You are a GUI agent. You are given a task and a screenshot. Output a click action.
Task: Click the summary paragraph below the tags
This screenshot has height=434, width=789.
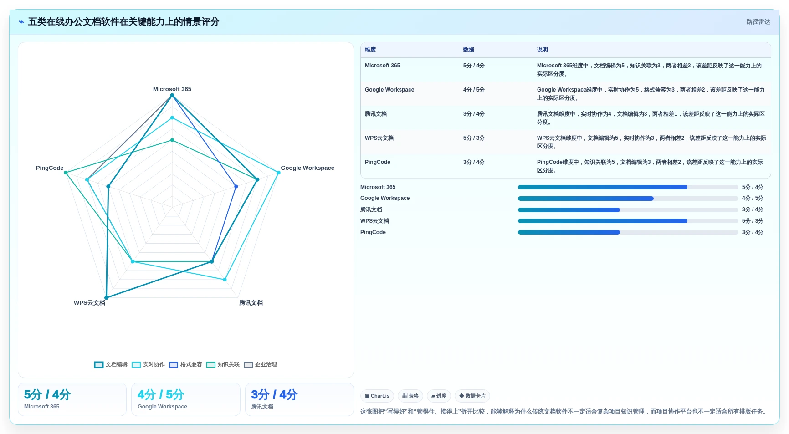[x=564, y=412]
